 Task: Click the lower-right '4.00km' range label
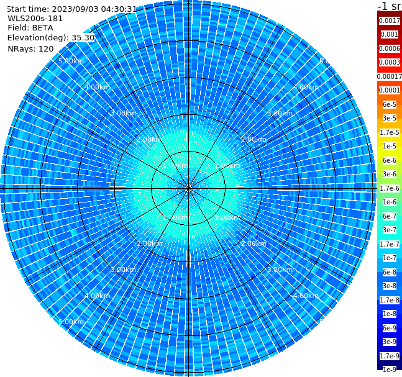click(306, 296)
